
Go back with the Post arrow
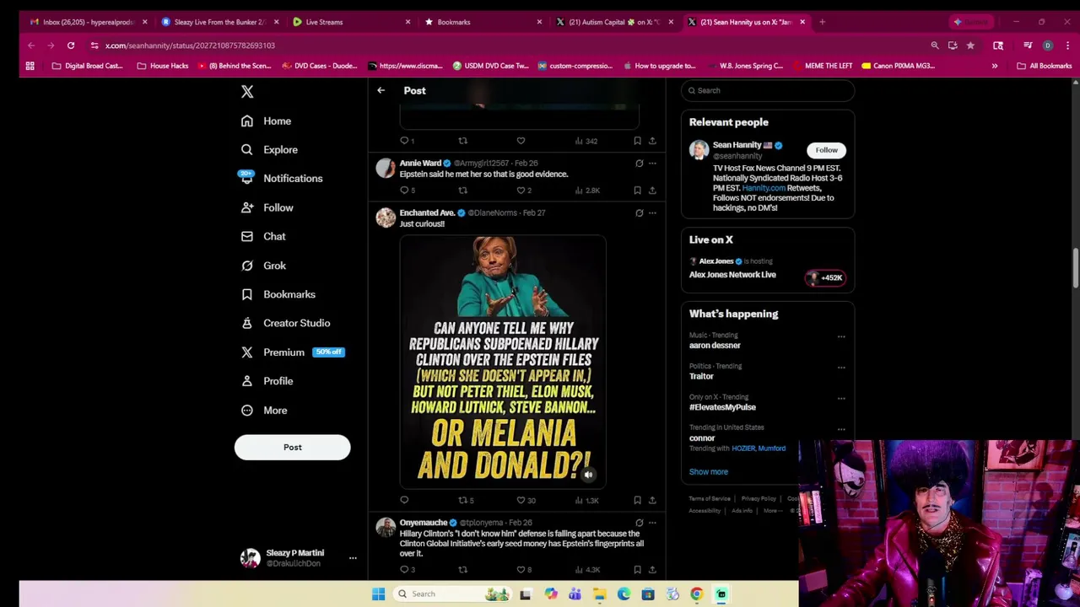tap(381, 90)
